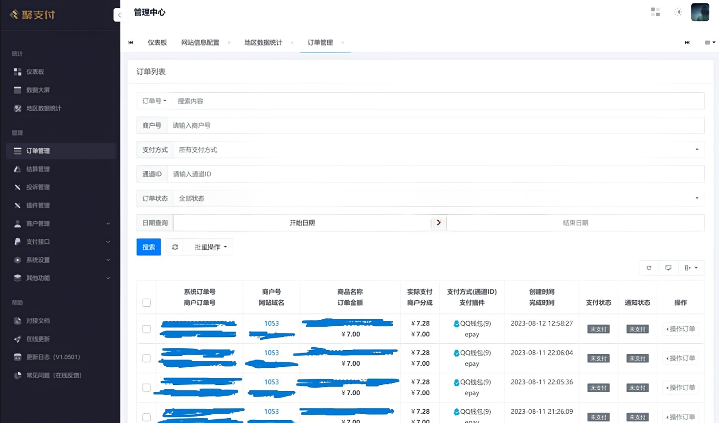Toggle the light/dark theme sun icon
Screen dimensions: 719x423
[678, 12]
